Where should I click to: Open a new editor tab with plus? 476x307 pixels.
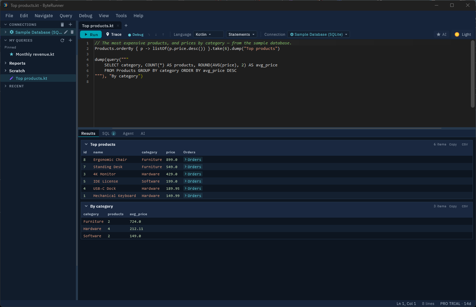click(126, 25)
